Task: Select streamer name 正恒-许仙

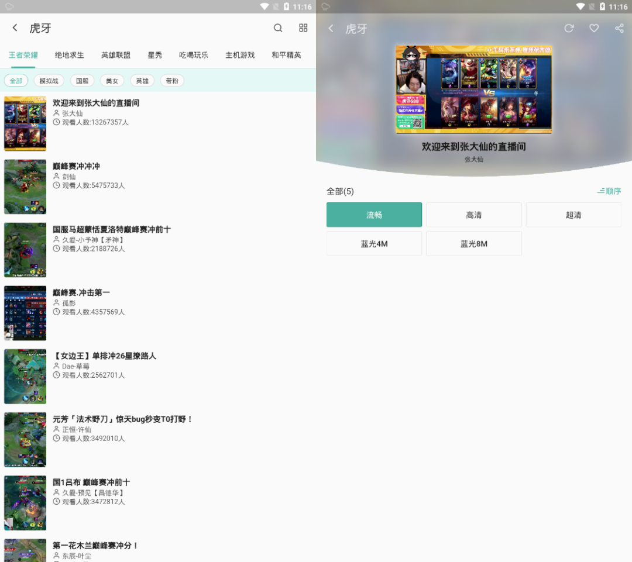Action: 77,429
